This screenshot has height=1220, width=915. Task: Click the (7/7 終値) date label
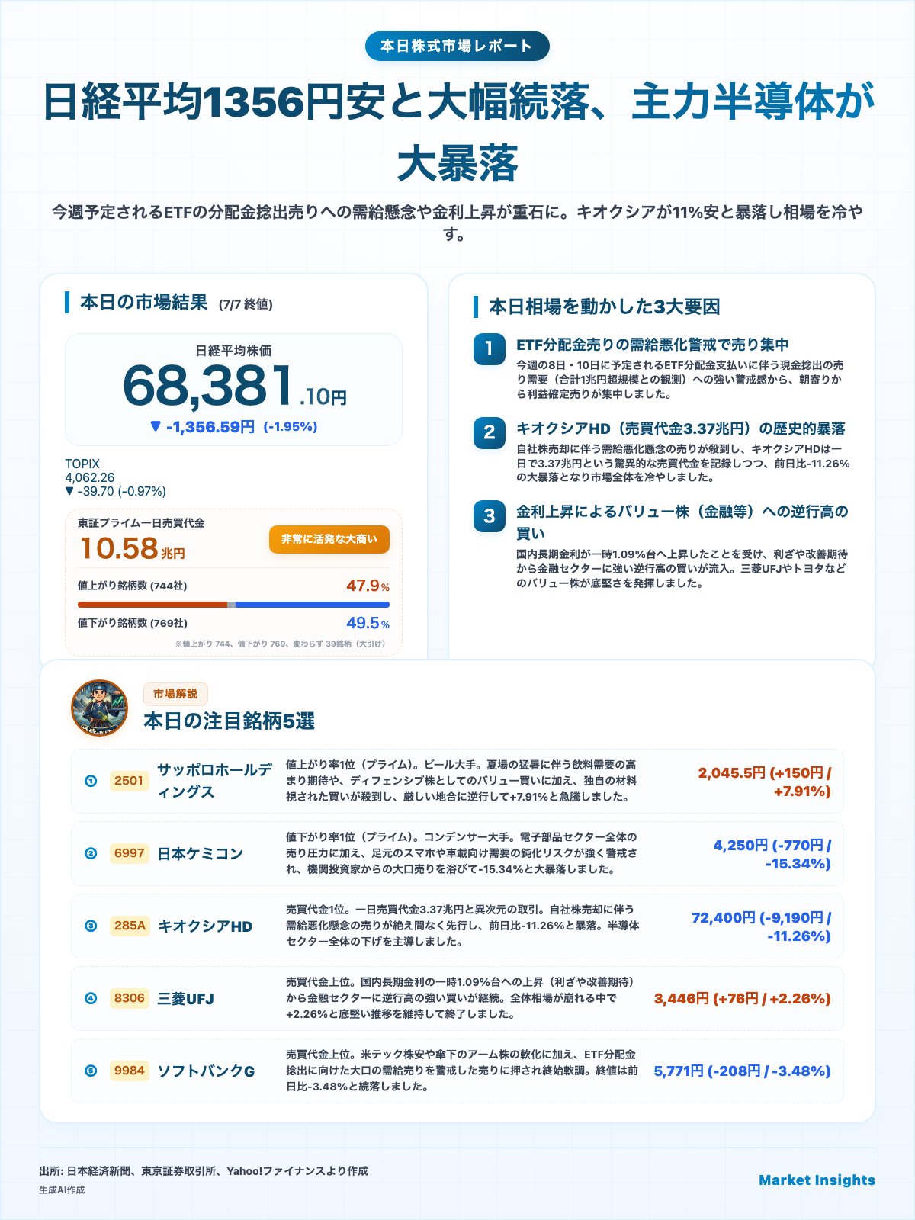pyautogui.click(x=246, y=304)
